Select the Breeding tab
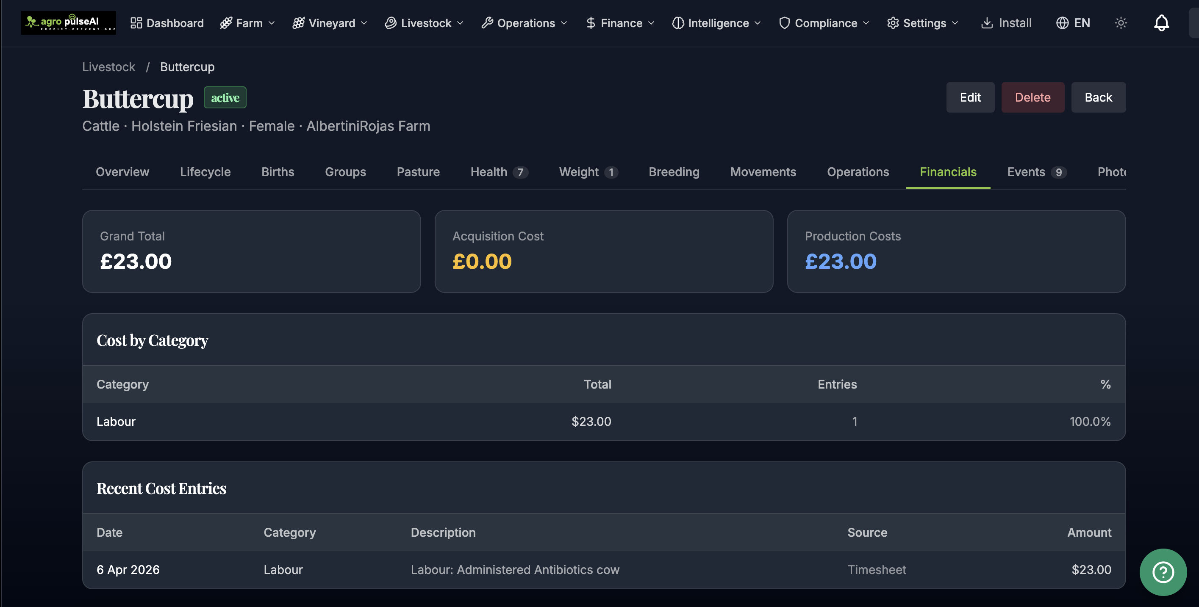This screenshot has height=607, width=1199. click(674, 172)
